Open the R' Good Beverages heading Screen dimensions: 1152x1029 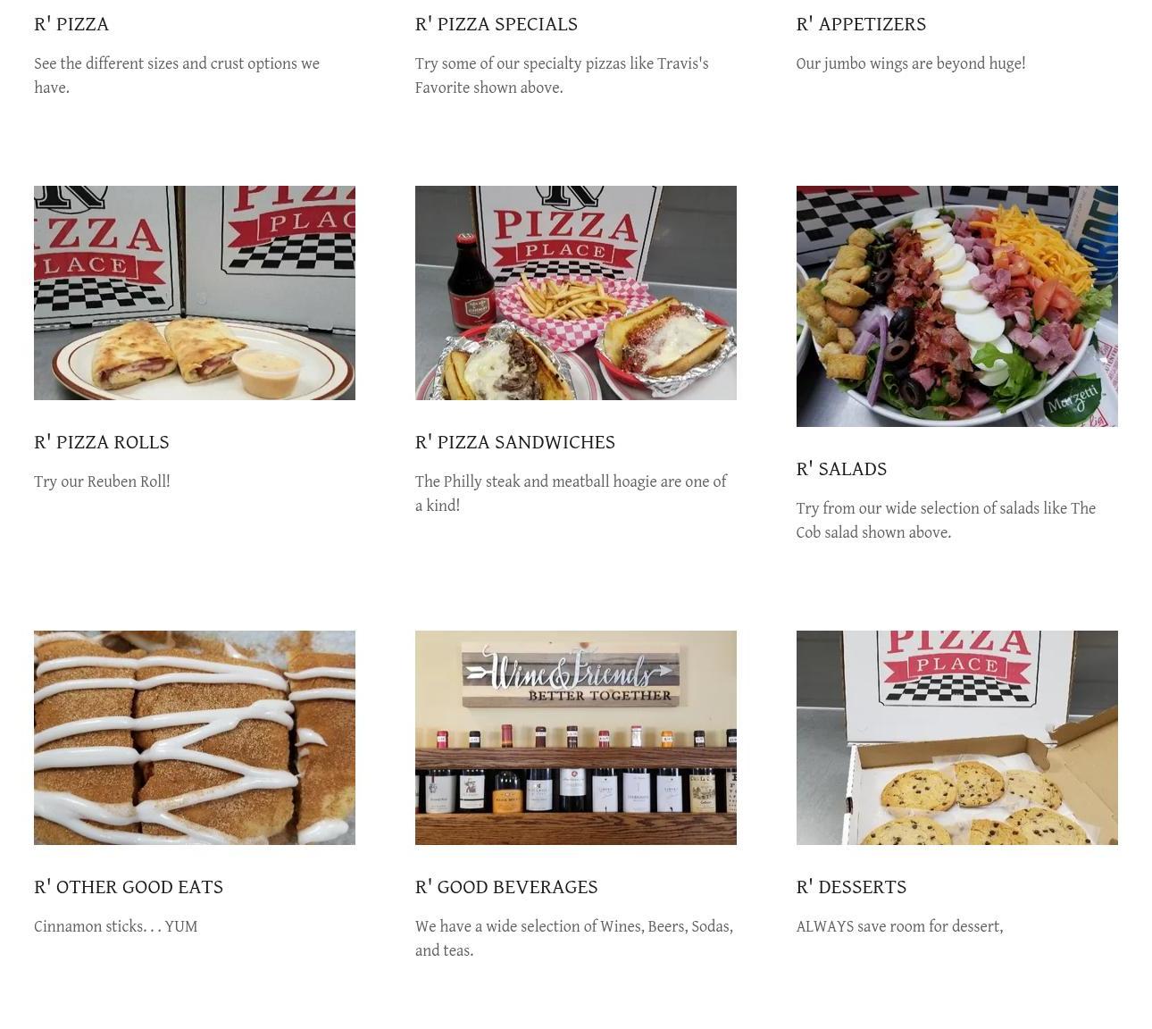point(506,887)
